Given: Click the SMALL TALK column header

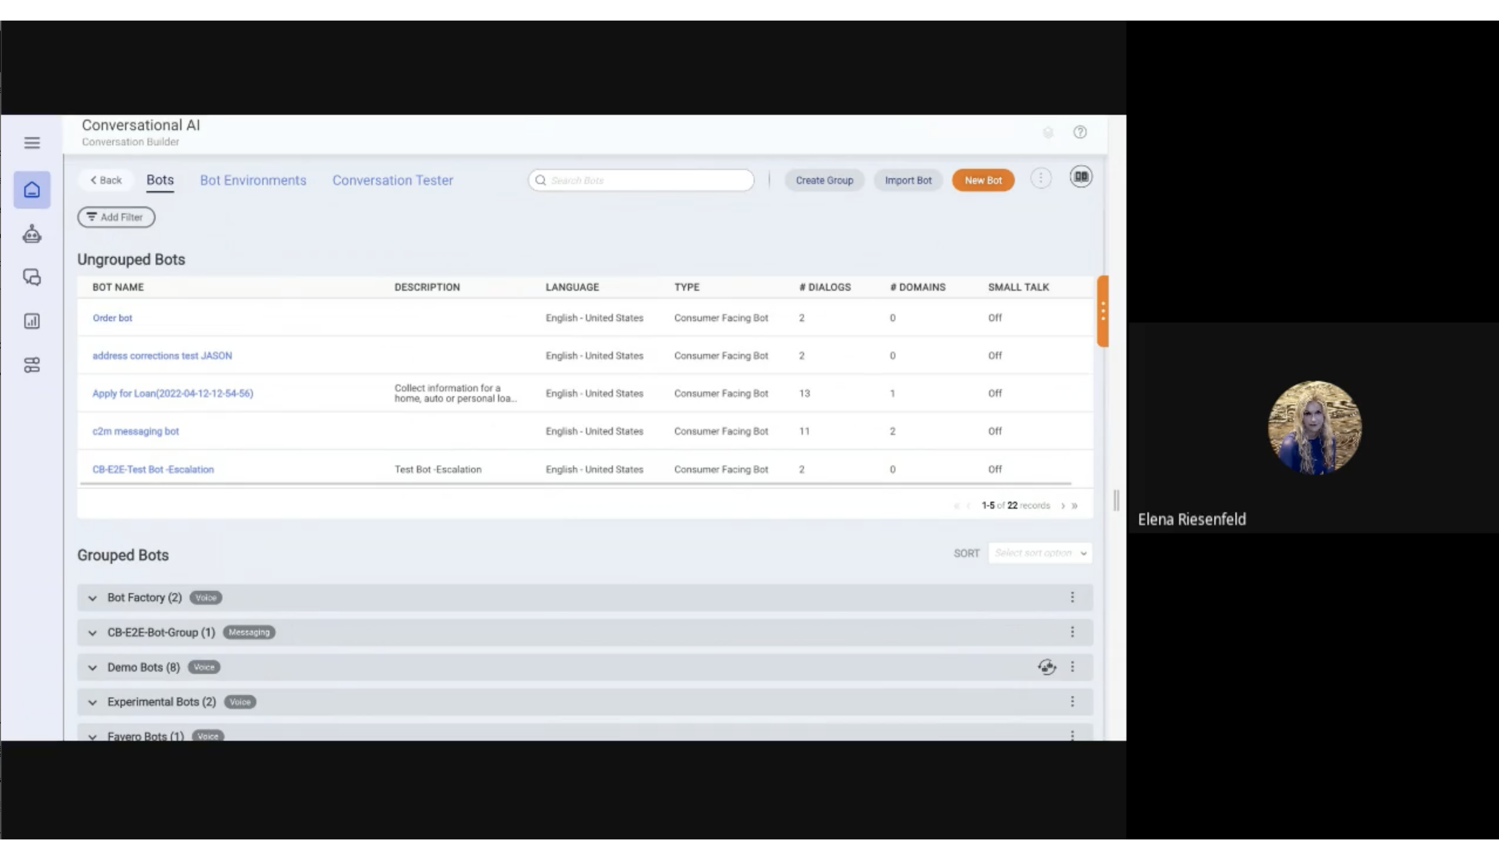Looking at the screenshot, I should click(x=1019, y=287).
